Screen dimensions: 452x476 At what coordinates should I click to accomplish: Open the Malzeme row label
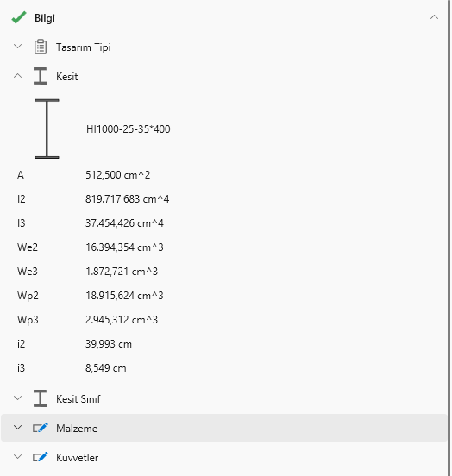77,429
